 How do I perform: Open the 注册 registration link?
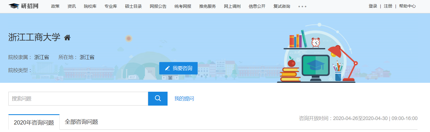[388, 6]
